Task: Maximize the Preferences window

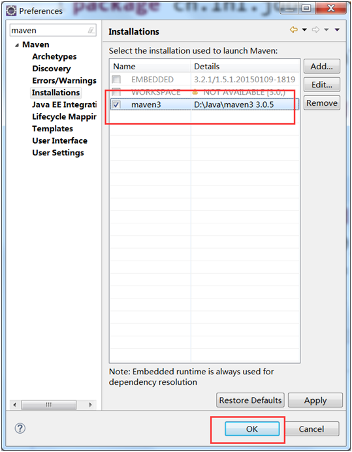Action: tap(306, 8)
